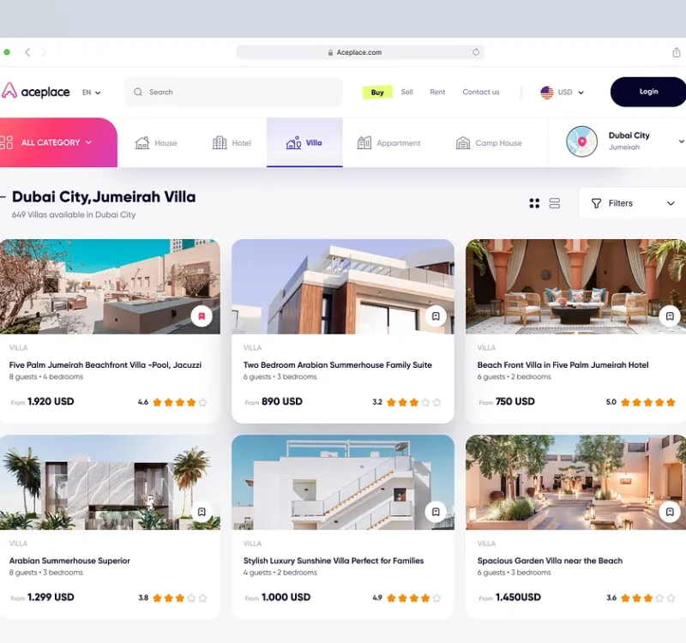Viewport: 686px width, 643px height.
Task: Click the browser share icon
Action: (x=677, y=52)
